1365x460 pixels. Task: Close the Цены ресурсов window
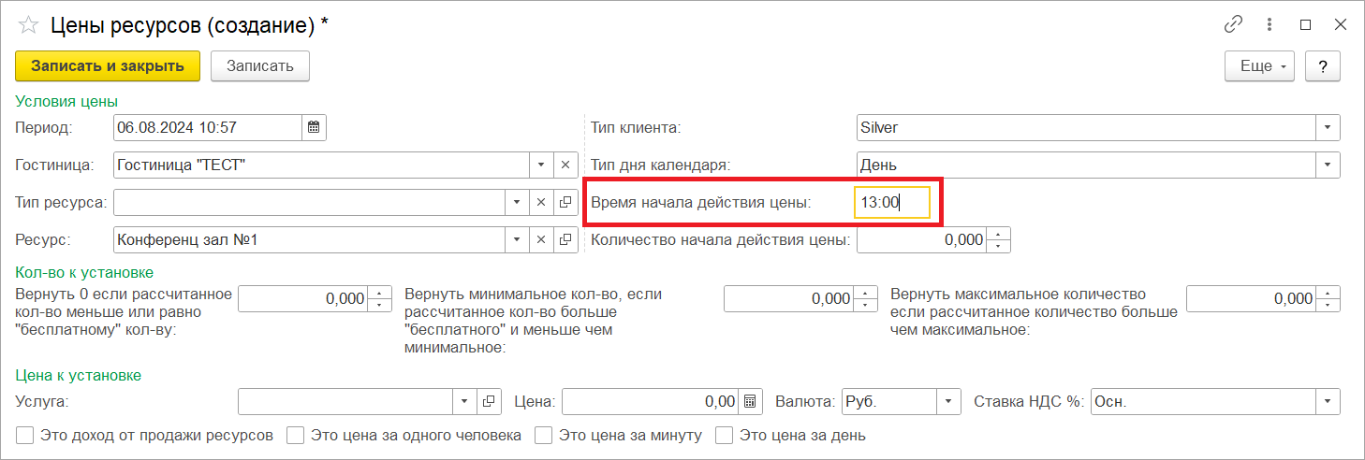tap(1340, 25)
